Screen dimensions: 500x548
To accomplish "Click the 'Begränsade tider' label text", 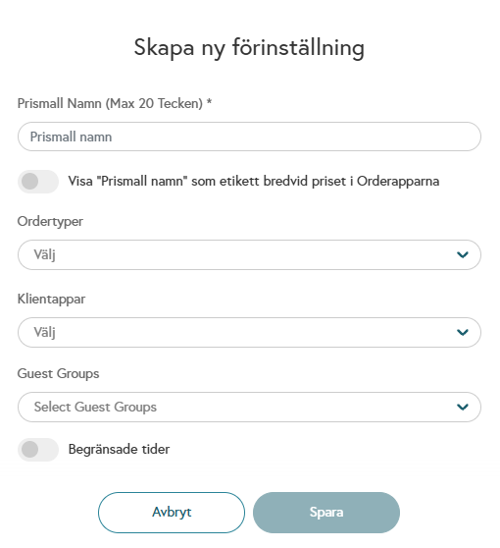I will click(x=119, y=450).
